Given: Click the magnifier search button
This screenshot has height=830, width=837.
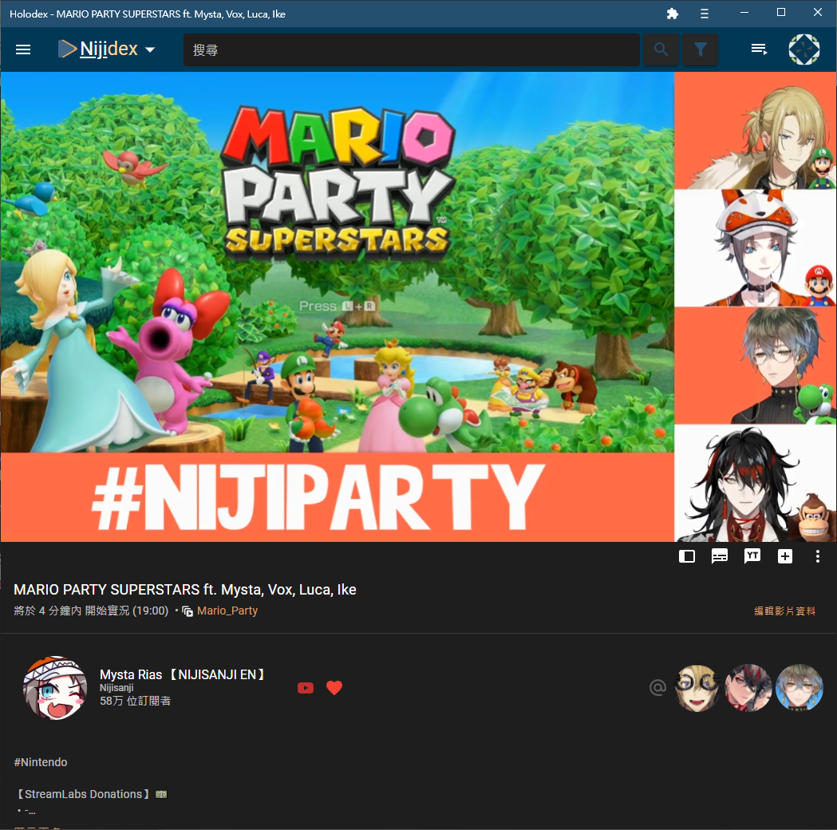Looking at the screenshot, I should click(661, 49).
